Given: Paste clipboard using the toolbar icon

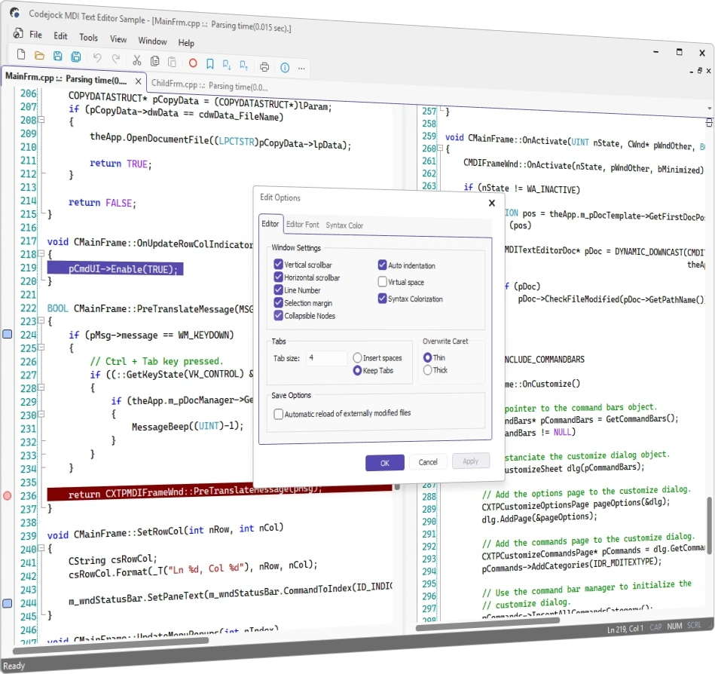Looking at the screenshot, I should click(172, 62).
